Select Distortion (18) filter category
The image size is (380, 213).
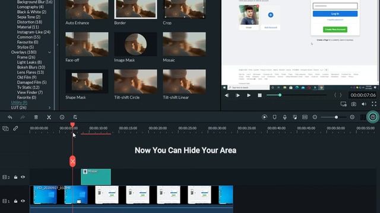pyautogui.click(x=30, y=22)
